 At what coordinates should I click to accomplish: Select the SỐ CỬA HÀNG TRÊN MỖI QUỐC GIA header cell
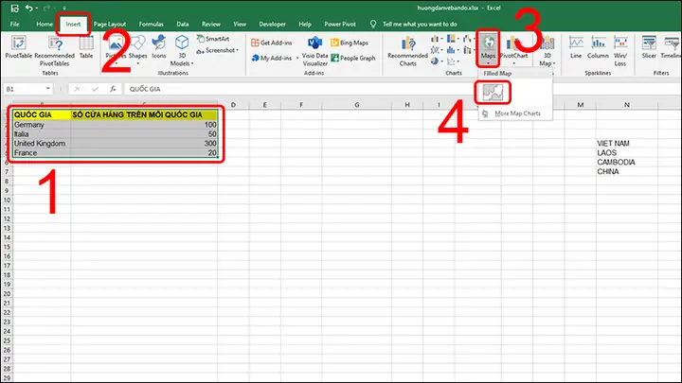144,114
